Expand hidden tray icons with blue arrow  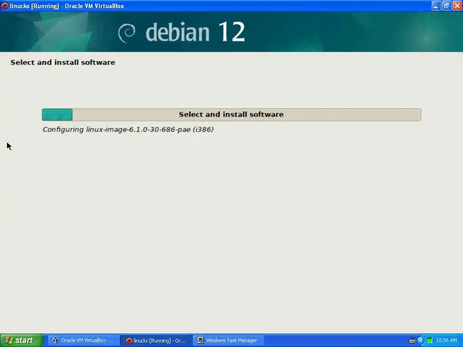click(421, 341)
